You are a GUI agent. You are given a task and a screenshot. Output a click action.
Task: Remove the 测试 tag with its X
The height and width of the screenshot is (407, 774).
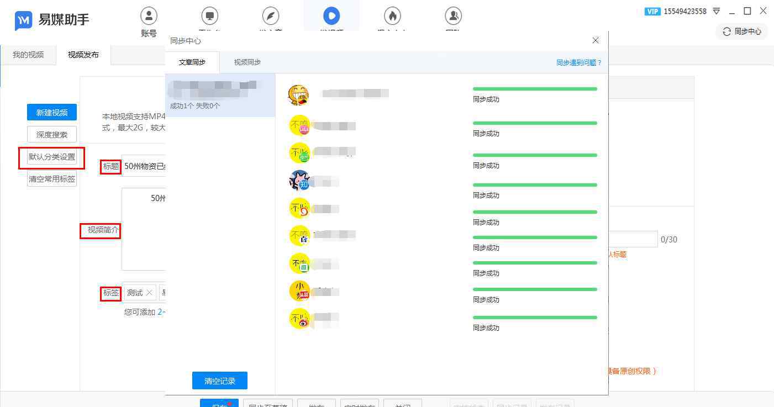(x=149, y=293)
